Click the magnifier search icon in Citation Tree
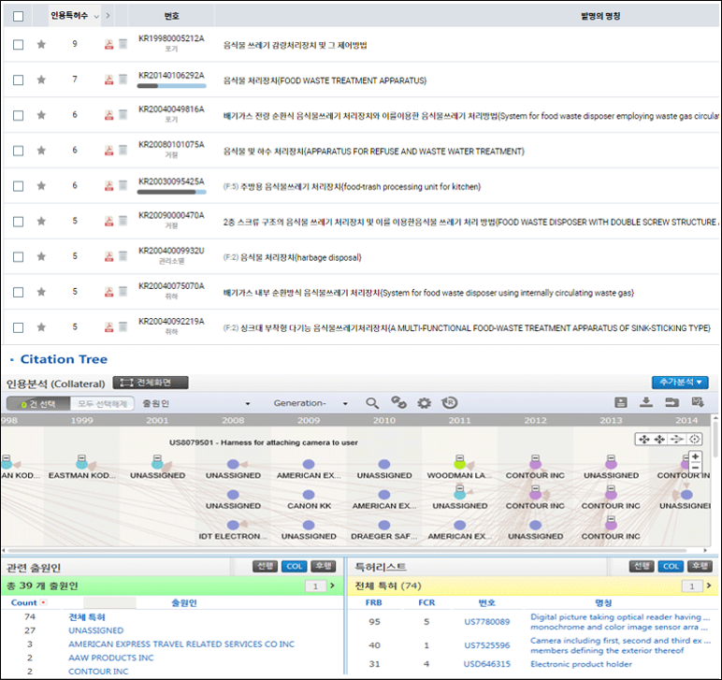This screenshot has height=680, width=722. coord(372,403)
